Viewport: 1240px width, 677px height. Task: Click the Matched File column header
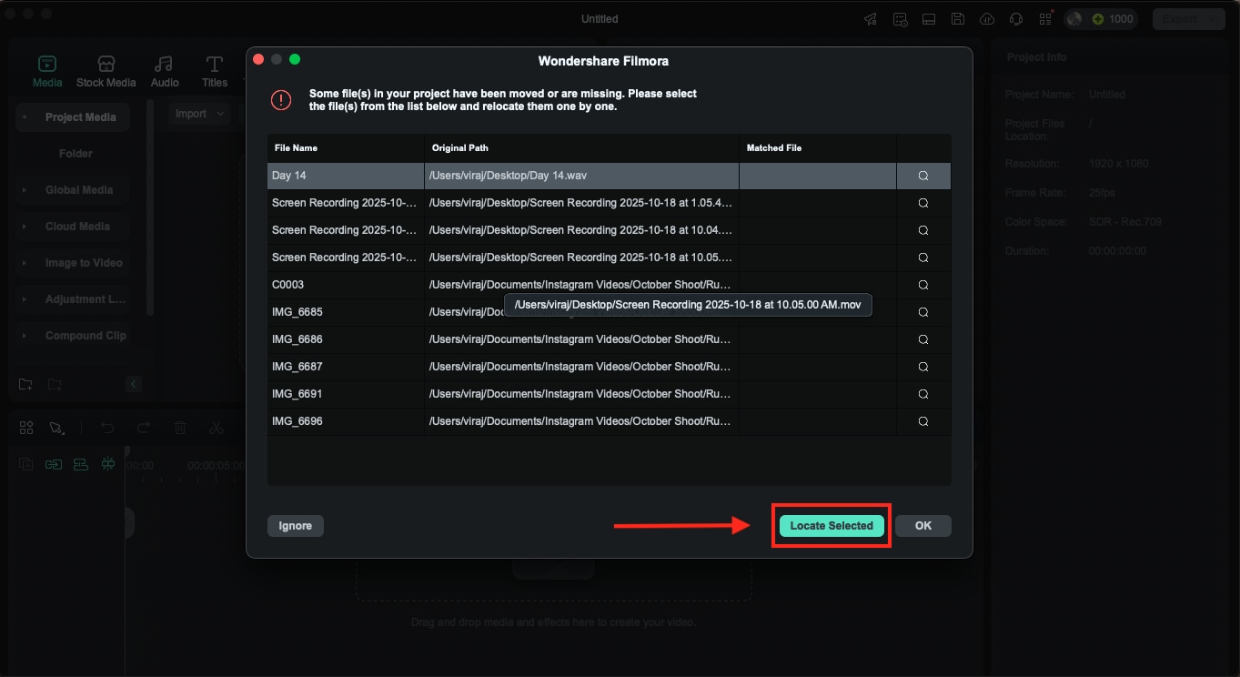point(818,147)
